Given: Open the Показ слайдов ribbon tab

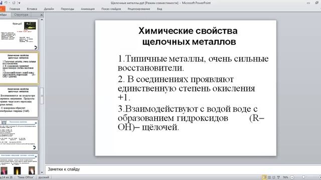Looking at the screenshot, I should 111,9.
